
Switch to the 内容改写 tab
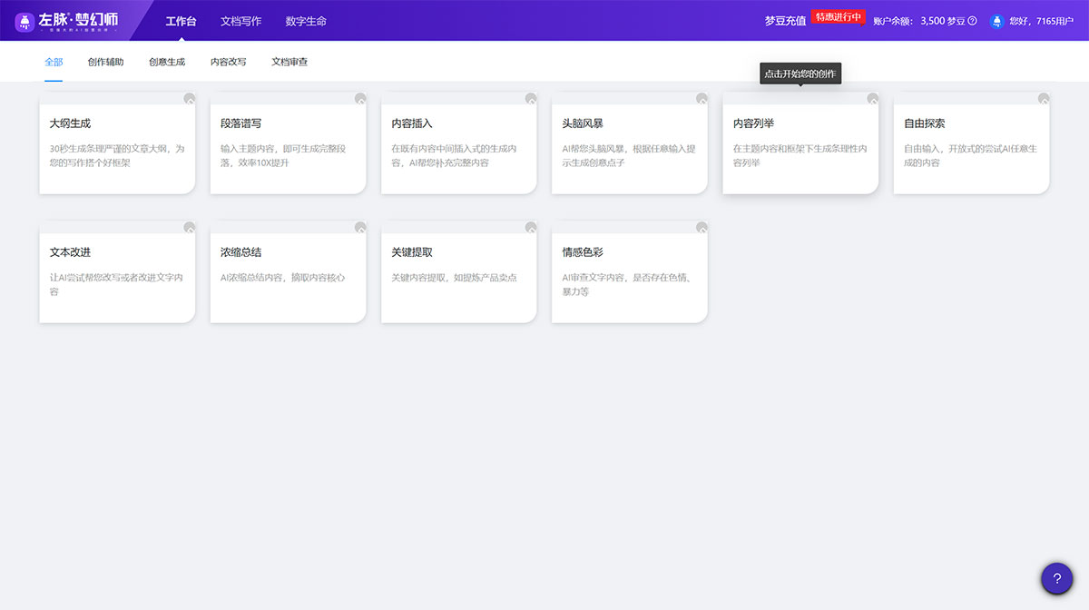point(228,62)
